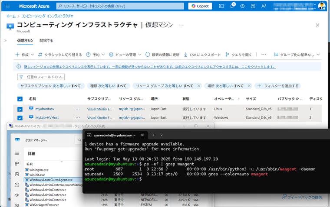330x207 pixels.
Task: Open Azure notifications bell
Action: 232,6
